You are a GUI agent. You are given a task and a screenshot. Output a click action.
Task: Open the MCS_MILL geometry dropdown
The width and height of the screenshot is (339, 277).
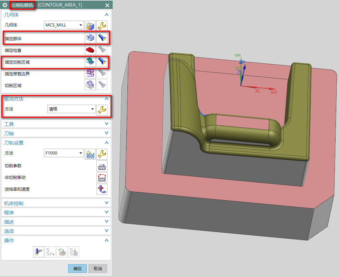pos(64,25)
